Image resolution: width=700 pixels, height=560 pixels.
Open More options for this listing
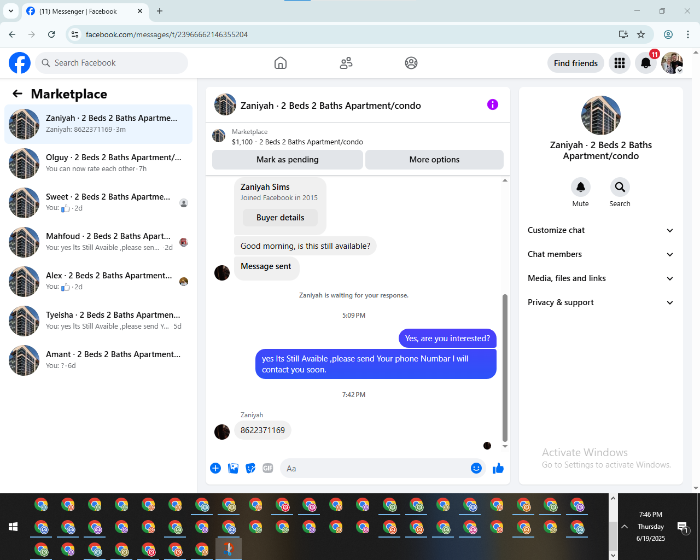[x=434, y=160]
